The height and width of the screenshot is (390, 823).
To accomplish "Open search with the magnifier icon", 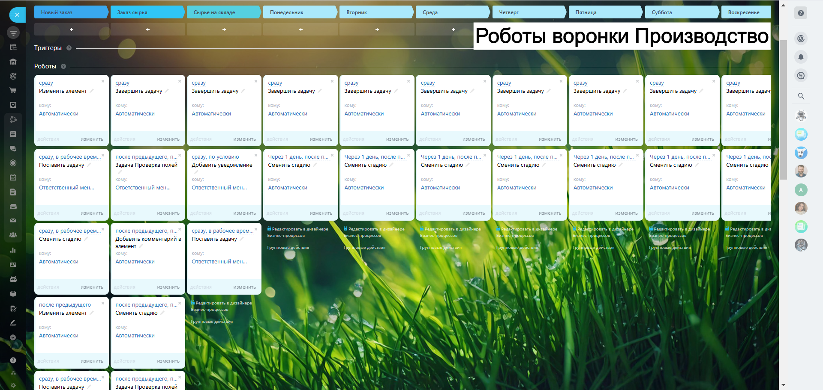I will click(801, 96).
